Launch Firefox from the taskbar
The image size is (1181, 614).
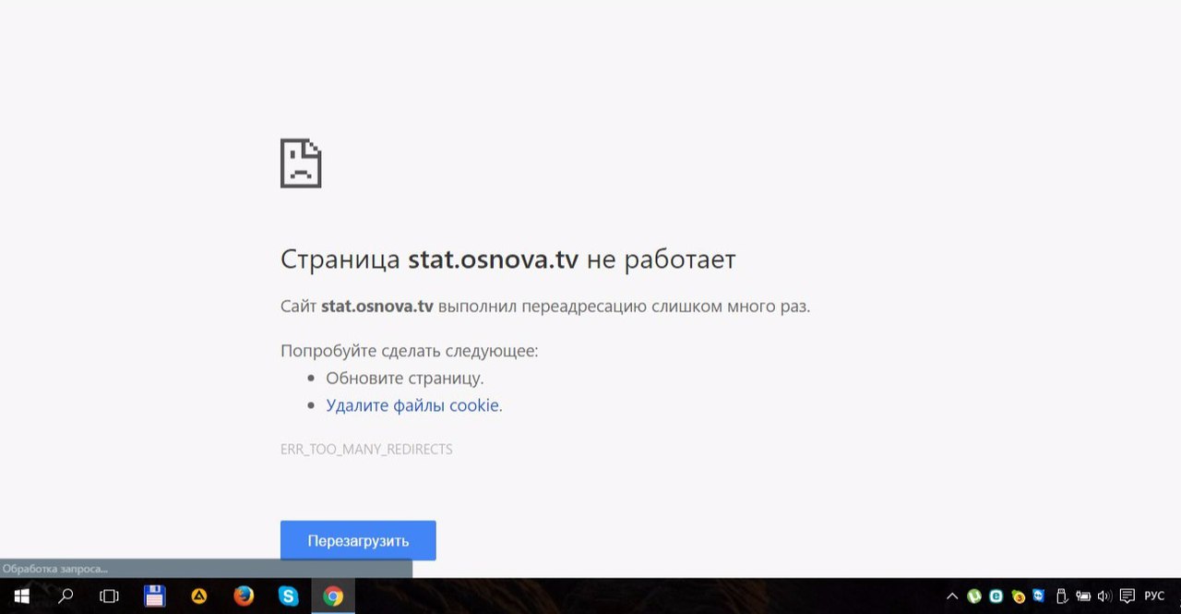[244, 596]
